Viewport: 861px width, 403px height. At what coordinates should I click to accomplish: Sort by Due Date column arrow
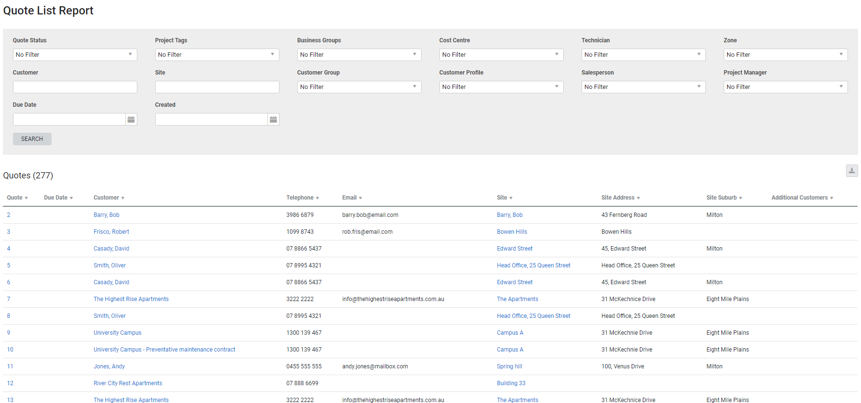(x=71, y=198)
